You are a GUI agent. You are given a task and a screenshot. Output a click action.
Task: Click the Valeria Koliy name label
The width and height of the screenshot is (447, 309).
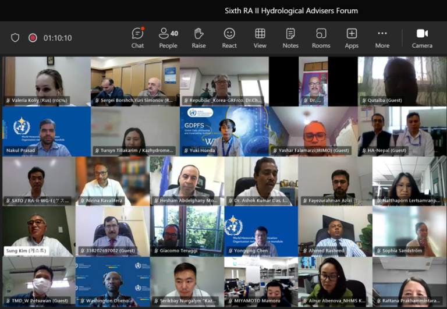pos(37,100)
